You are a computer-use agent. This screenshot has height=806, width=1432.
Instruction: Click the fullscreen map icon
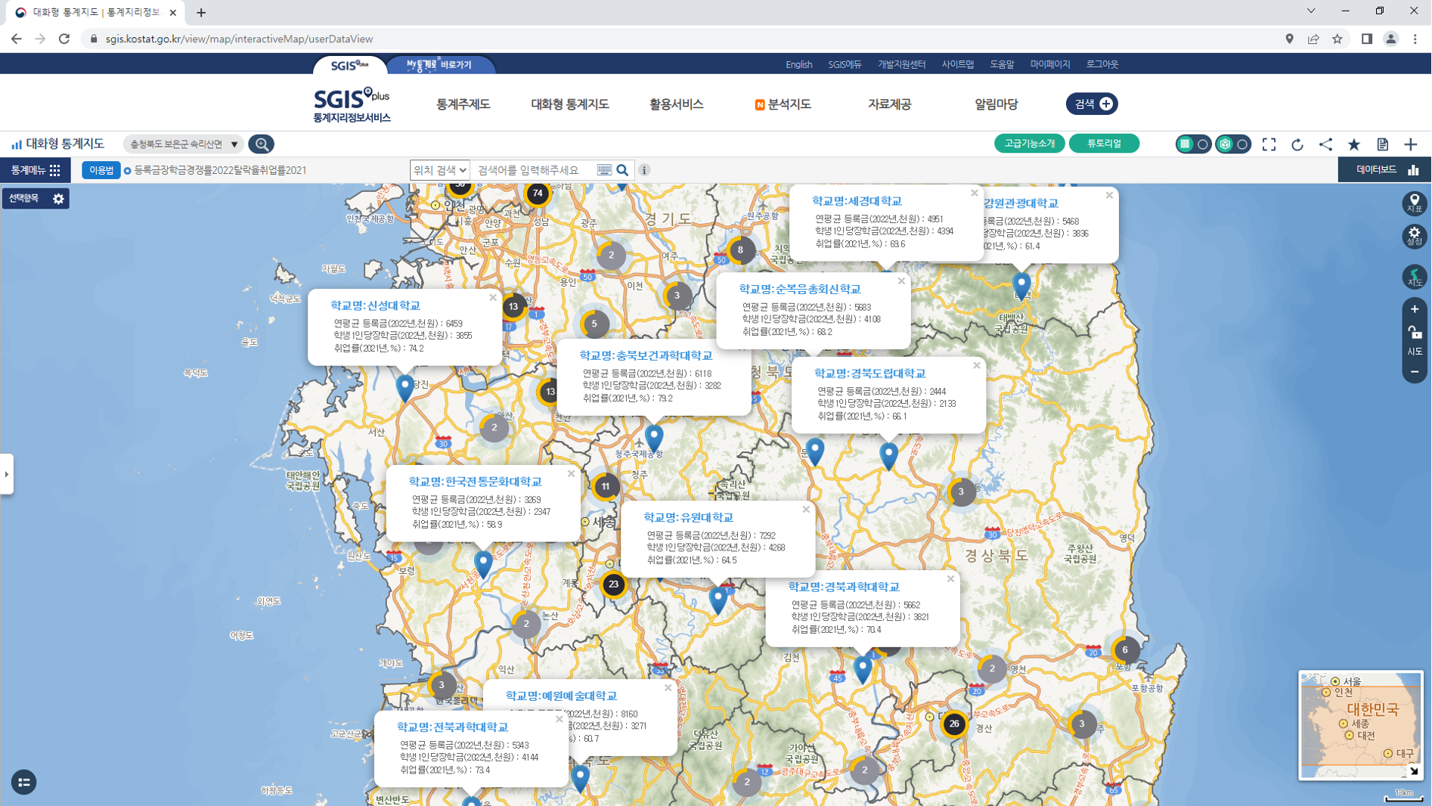pos(1269,144)
